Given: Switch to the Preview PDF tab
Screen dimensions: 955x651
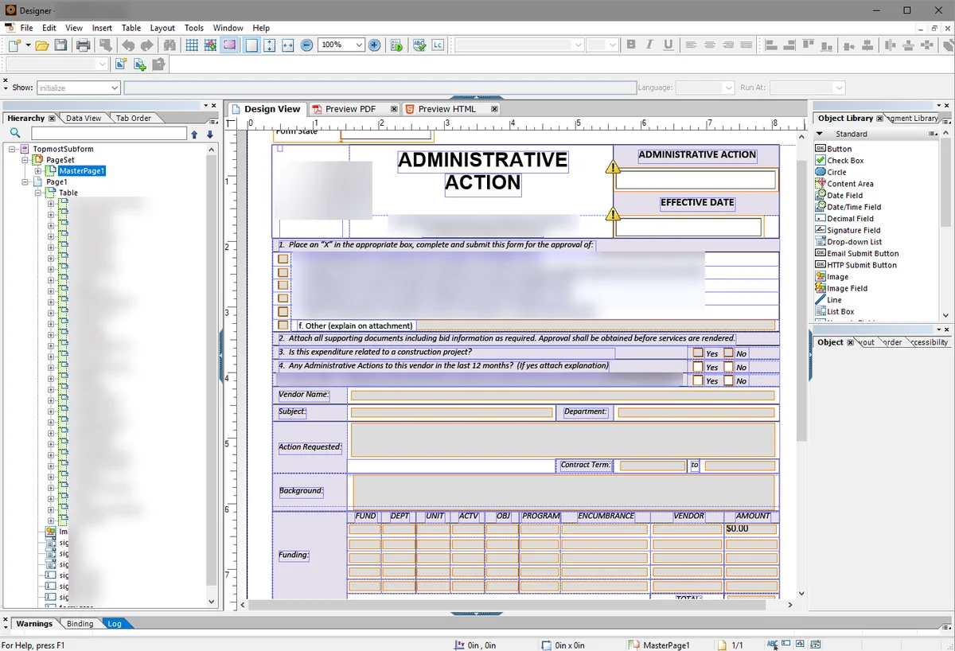Looking at the screenshot, I should tap(351, 109).
